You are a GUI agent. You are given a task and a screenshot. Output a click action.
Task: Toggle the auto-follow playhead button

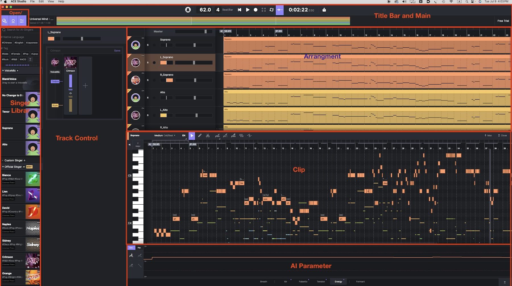point(280,10)
